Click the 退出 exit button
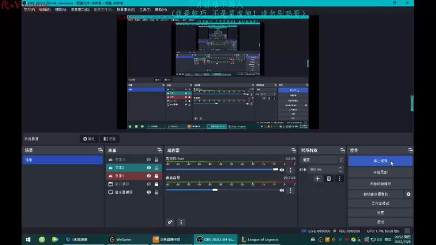Image resolution: width=436 pixels, height=245 pixels. (x=380, y=222)
